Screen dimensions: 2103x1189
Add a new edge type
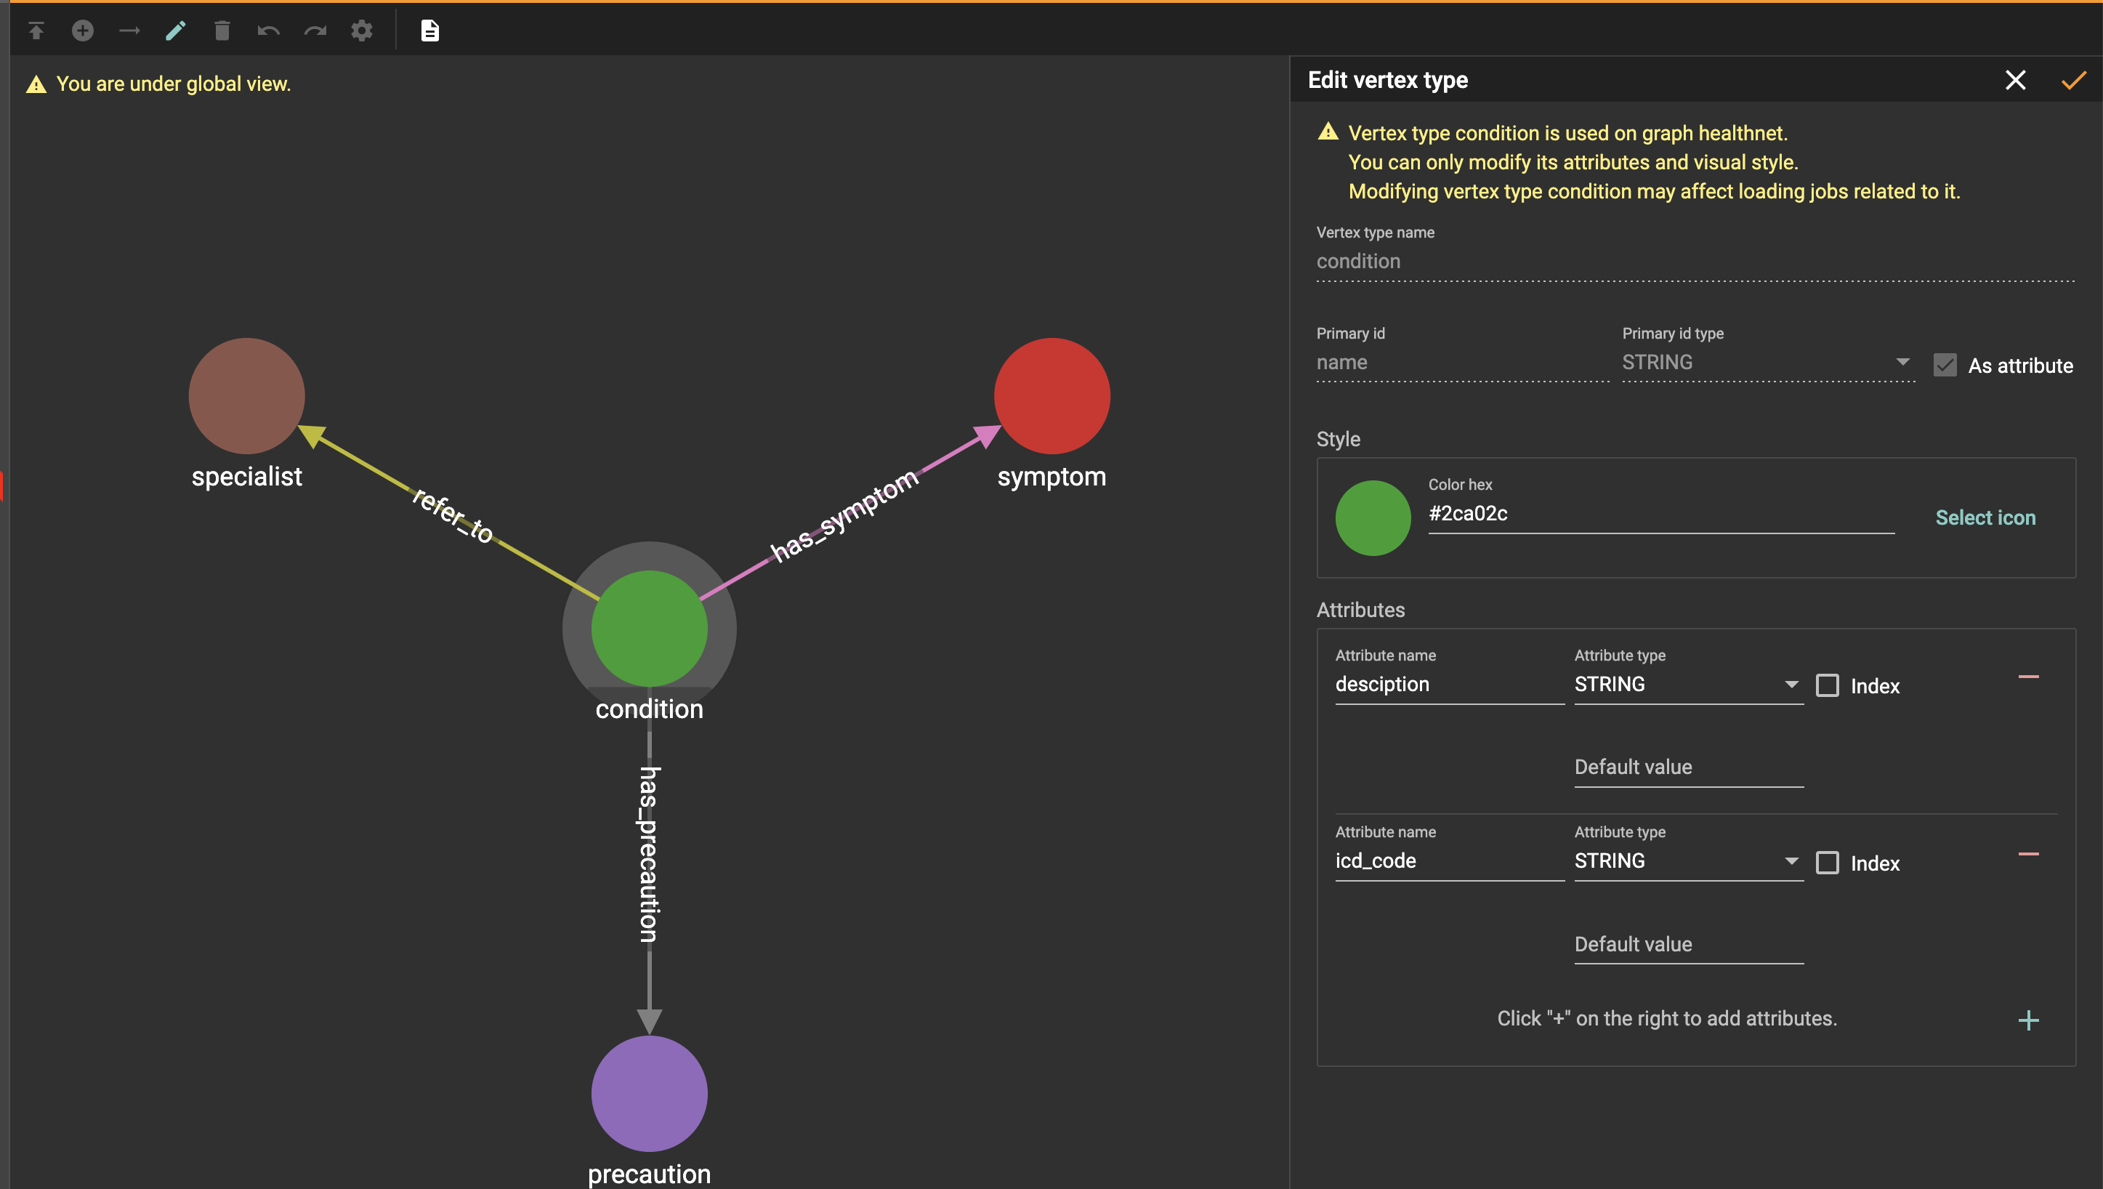coord(129,31)
